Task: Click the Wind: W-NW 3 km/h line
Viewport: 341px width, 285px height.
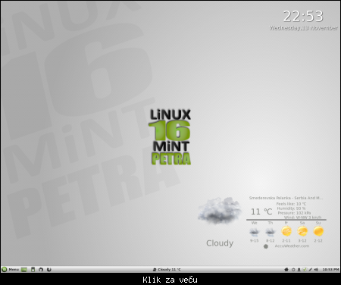Action: [x=302, y=218]
